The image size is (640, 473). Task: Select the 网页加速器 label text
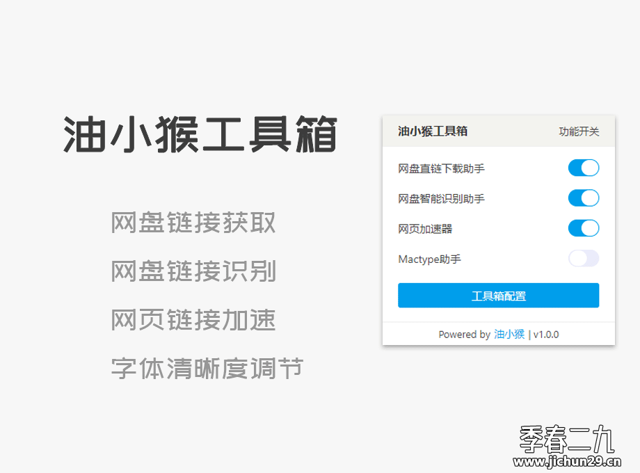425,229
